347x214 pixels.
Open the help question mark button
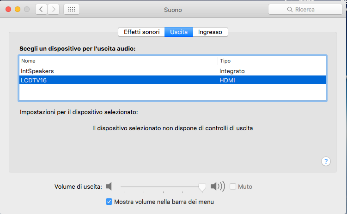pos(326,161)
